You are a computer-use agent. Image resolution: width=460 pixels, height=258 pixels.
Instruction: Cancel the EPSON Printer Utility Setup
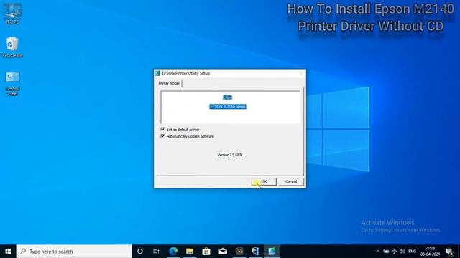pos(291,181)
